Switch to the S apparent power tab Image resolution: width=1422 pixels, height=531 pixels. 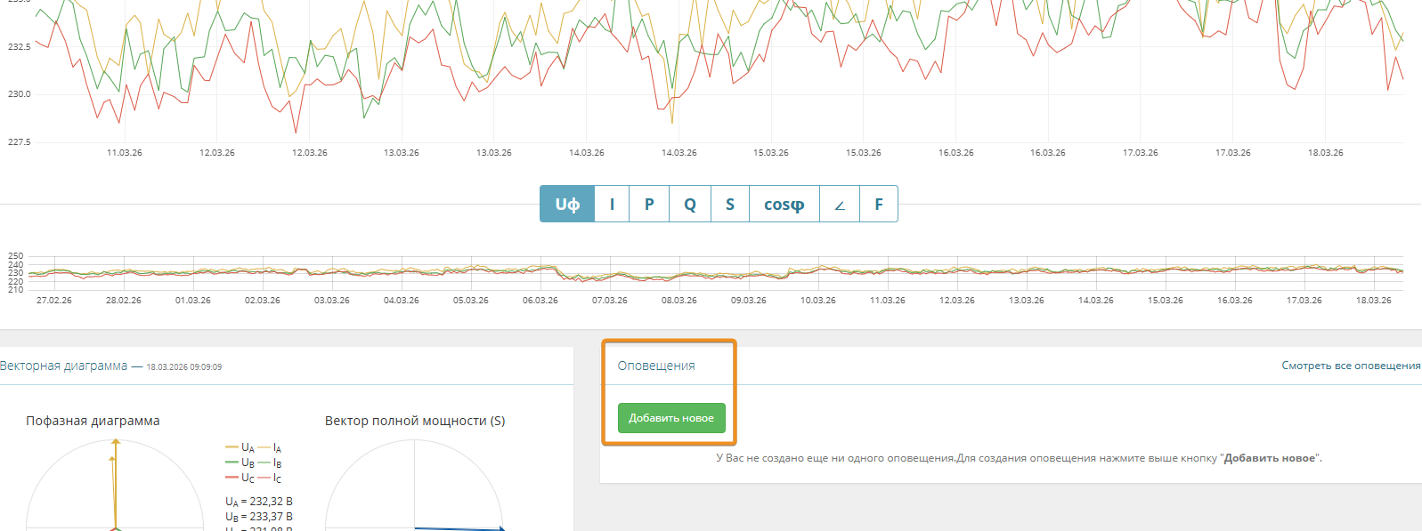click(x=730, y=205)
